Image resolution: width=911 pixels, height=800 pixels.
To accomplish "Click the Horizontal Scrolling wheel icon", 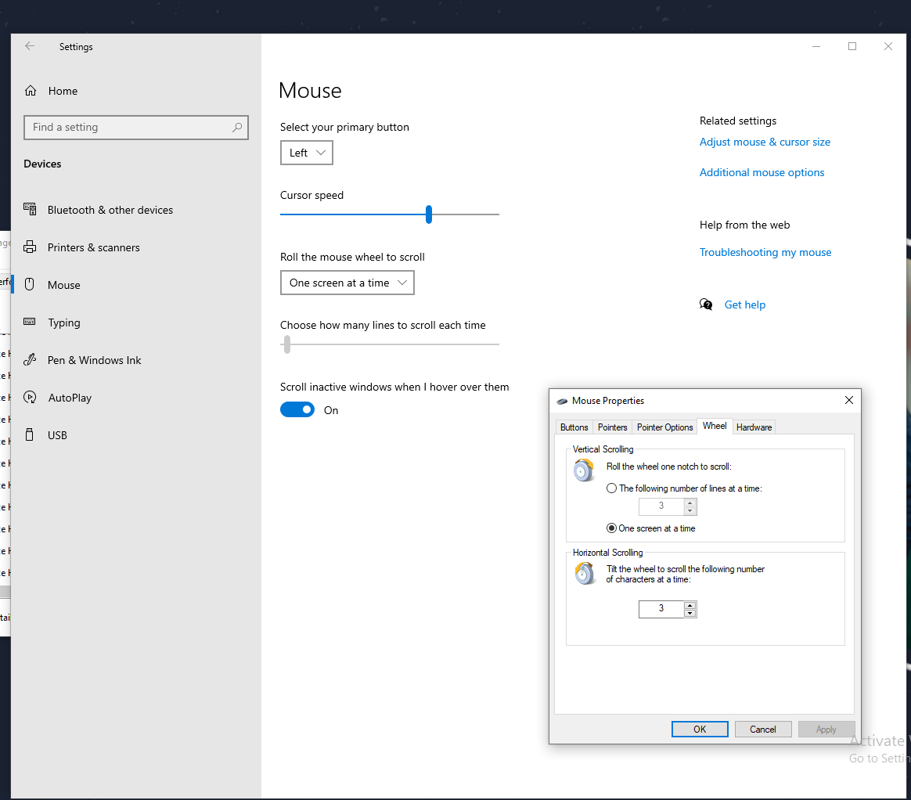I will coord(585,574).
